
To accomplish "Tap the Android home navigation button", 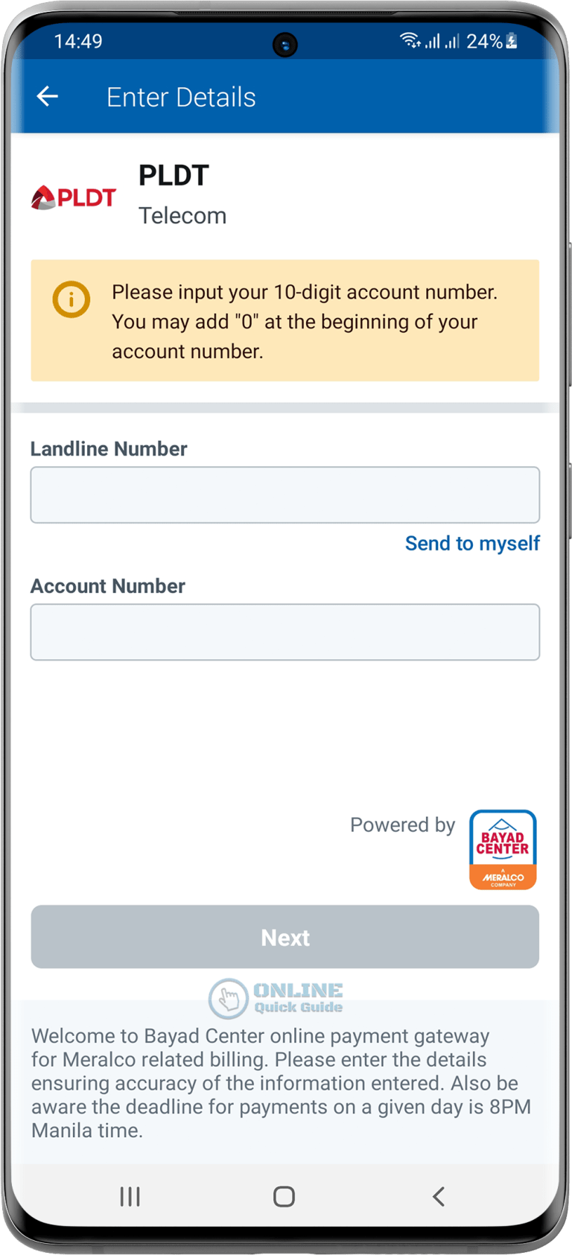I will coord(284,1196).
